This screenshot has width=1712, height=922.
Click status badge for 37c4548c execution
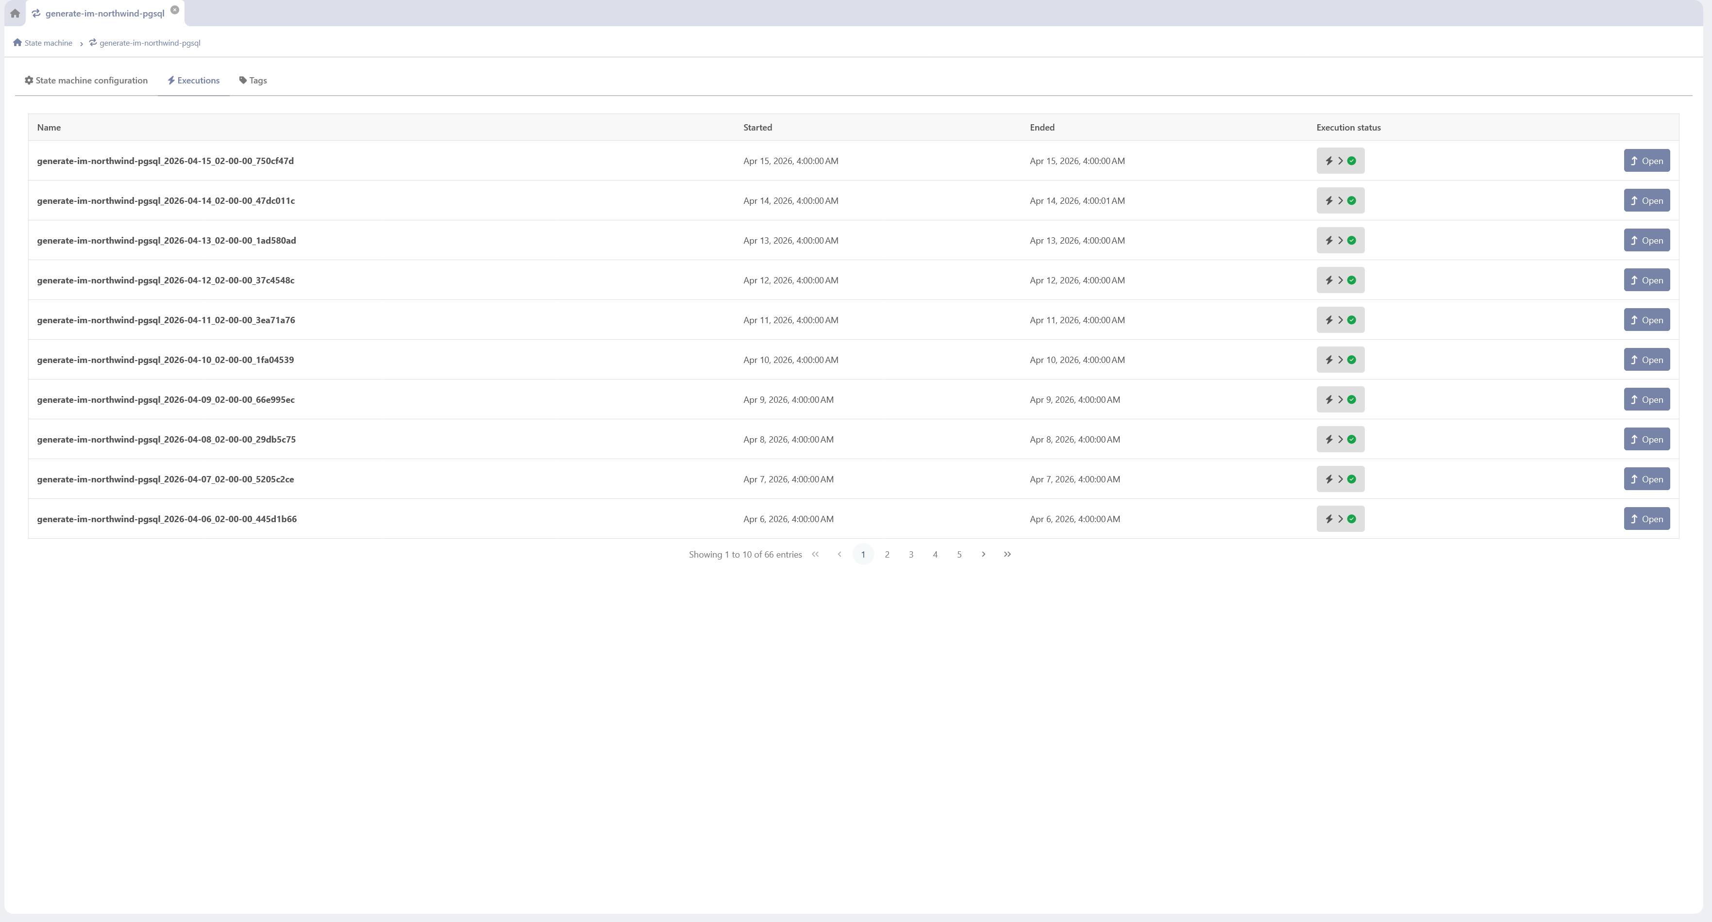[x=1340, y=280]
